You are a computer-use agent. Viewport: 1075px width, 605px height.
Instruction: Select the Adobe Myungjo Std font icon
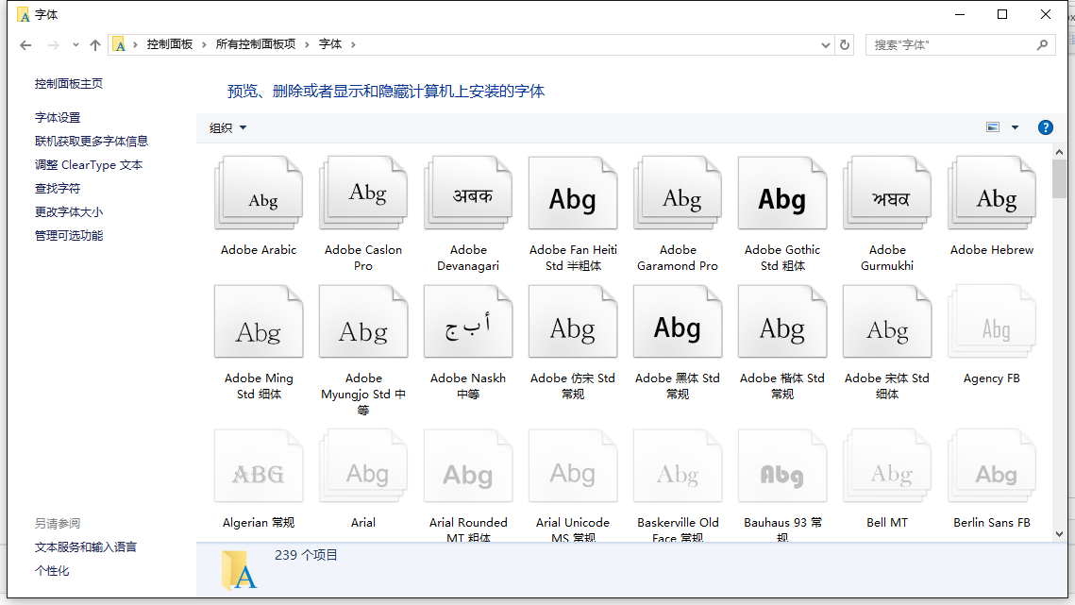[x=363, y=322]
